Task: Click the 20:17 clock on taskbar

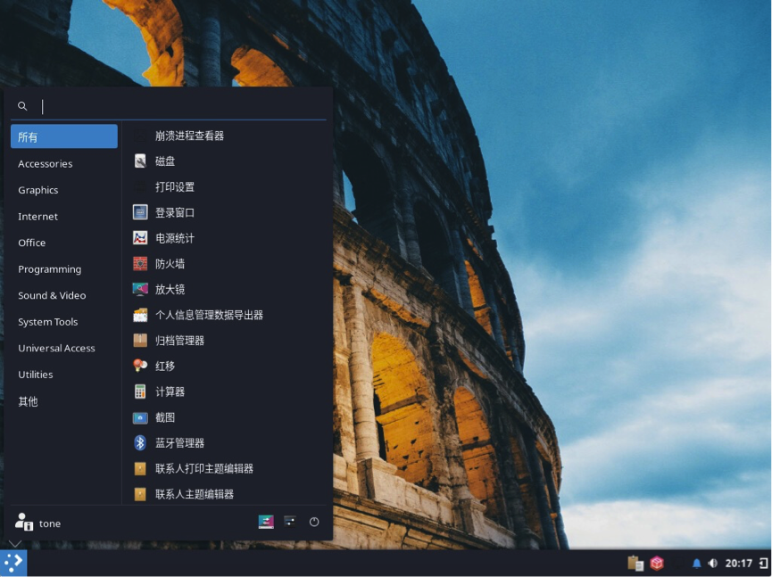Action: 738,564
